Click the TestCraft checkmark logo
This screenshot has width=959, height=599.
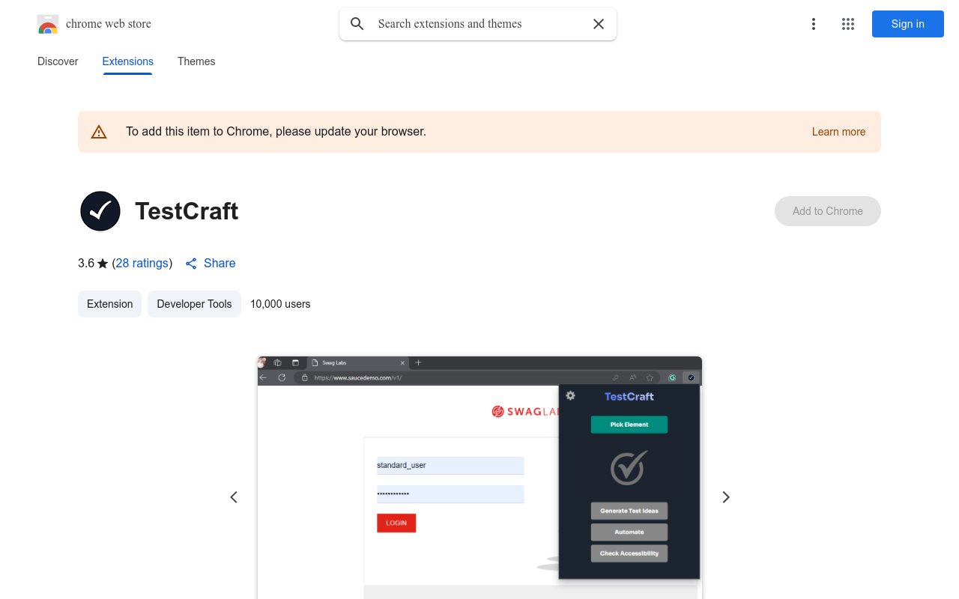point(100,211)
